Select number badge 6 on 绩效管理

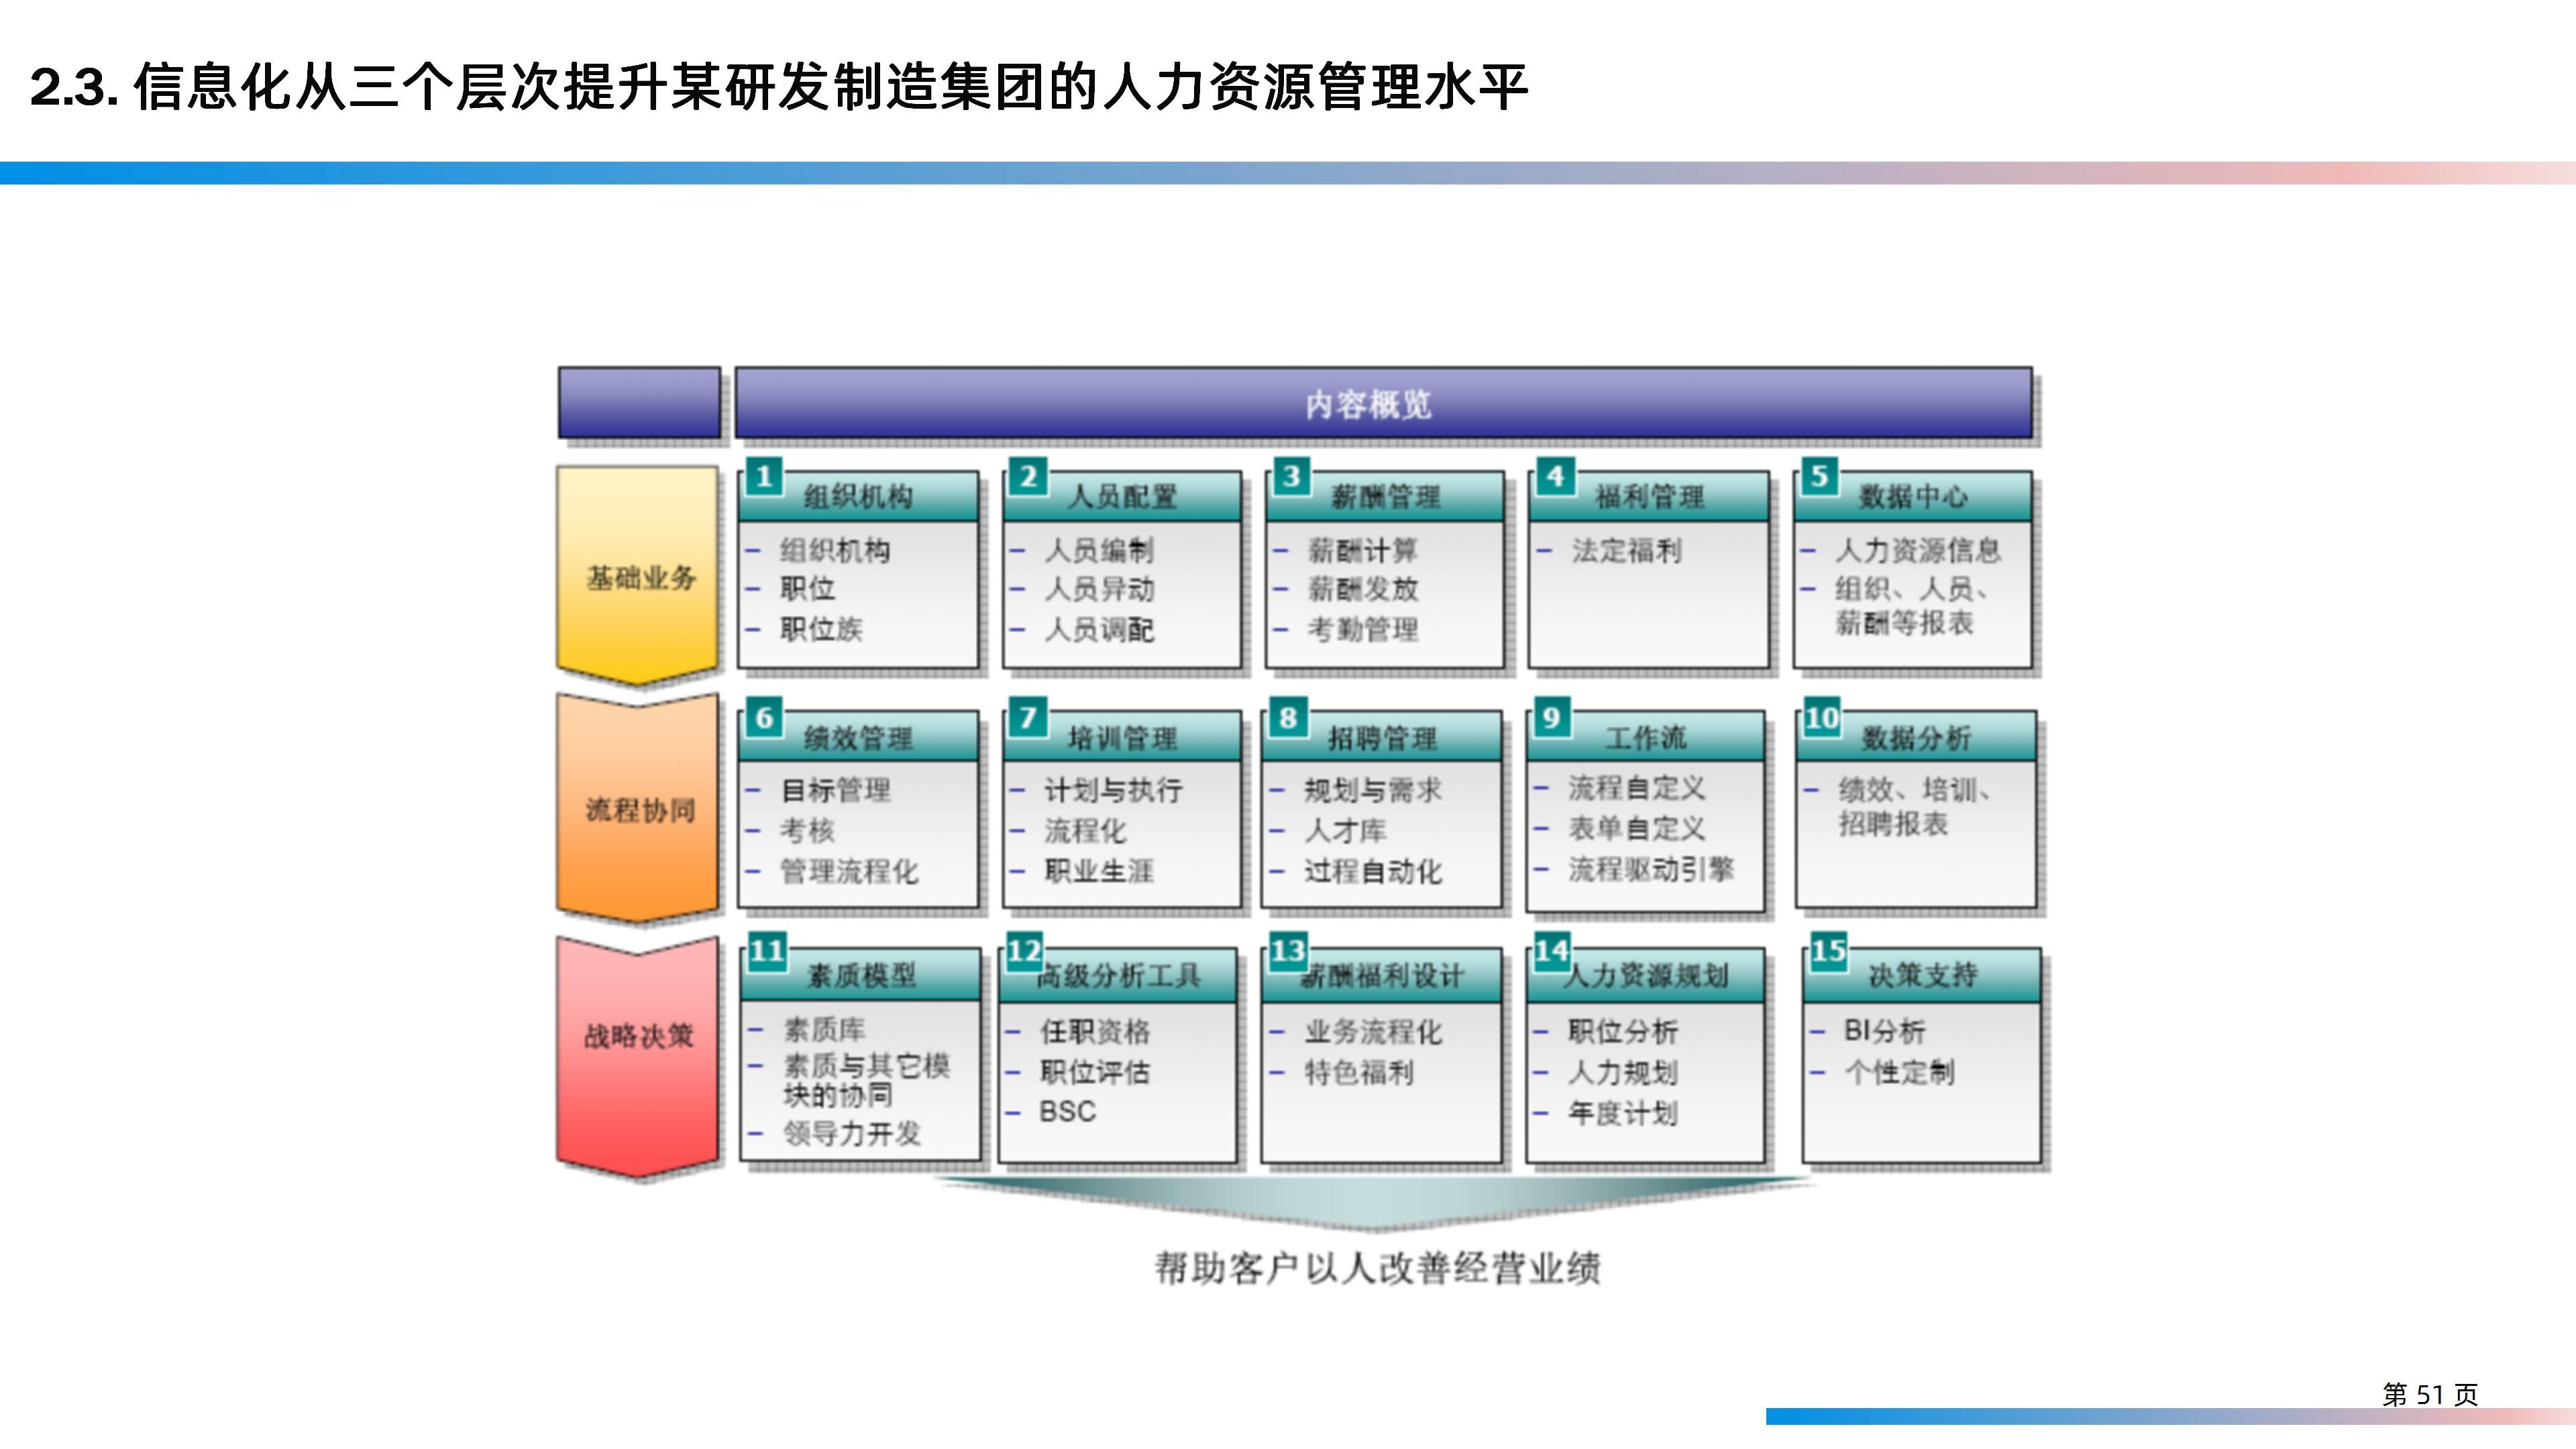pos(764,717)
